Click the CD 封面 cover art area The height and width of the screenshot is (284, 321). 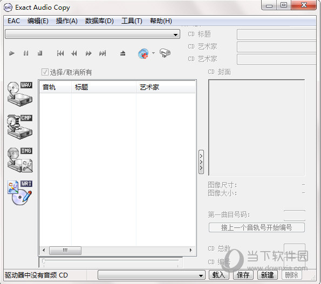pos(256,127)
